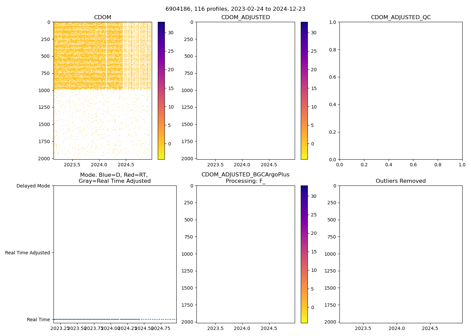Click the CDOM_ADJUSTED_BGCArgoPlus Processing title
471x336 pixels.
tap(245, 178)
